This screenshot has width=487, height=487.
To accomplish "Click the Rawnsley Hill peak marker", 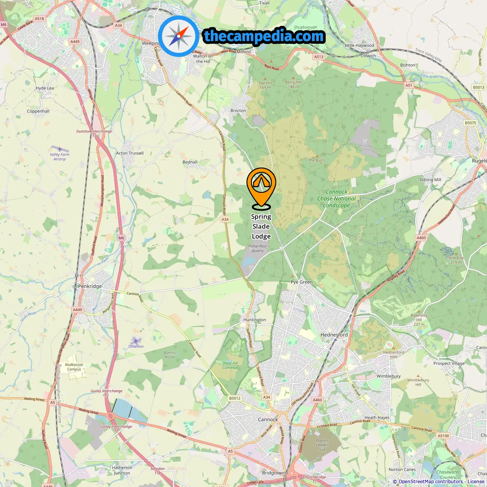I will pos(419,312).
